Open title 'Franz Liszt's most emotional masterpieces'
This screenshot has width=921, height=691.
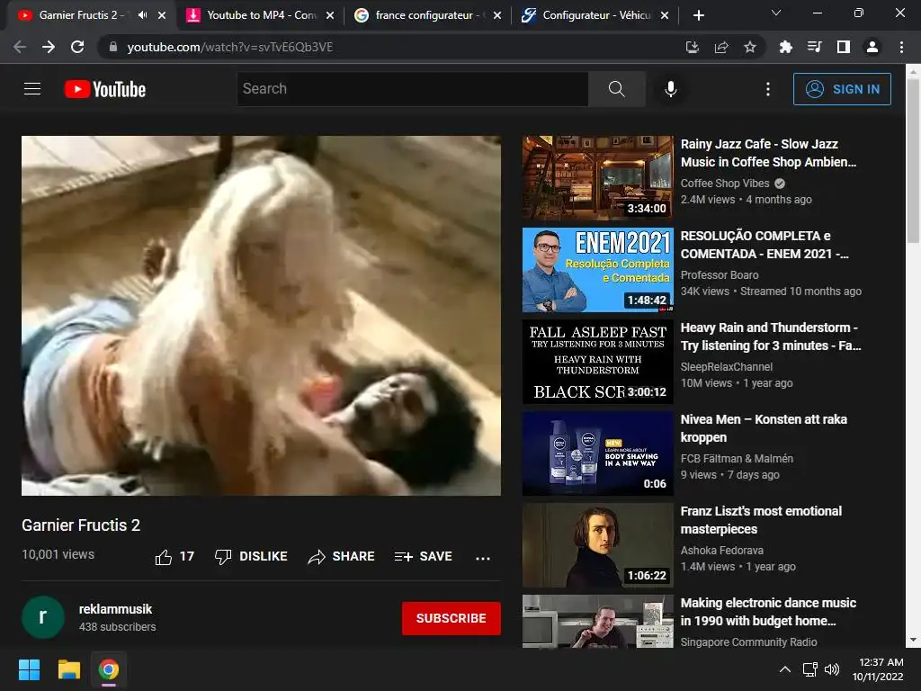tap(761, 520)
